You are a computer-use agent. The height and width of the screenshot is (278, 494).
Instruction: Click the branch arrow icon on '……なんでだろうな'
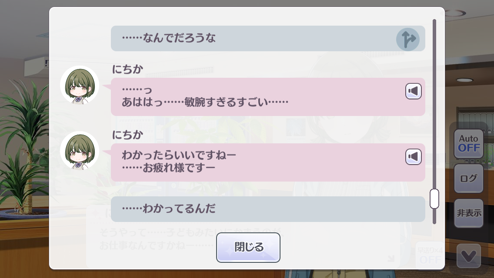pyautogui.click(x=407, y=40)
